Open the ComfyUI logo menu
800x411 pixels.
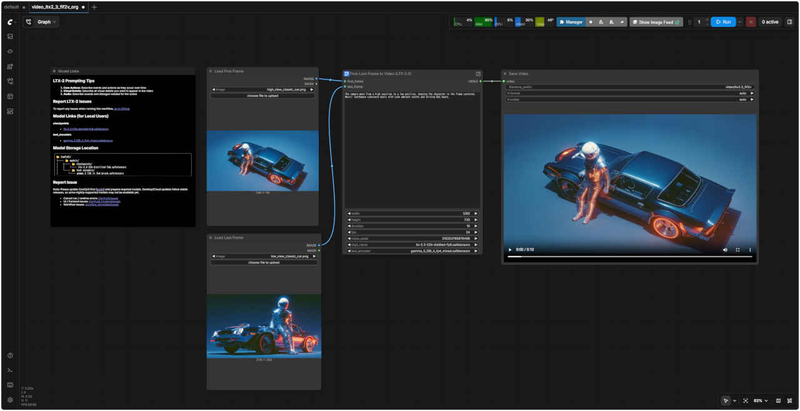(10, 22)
